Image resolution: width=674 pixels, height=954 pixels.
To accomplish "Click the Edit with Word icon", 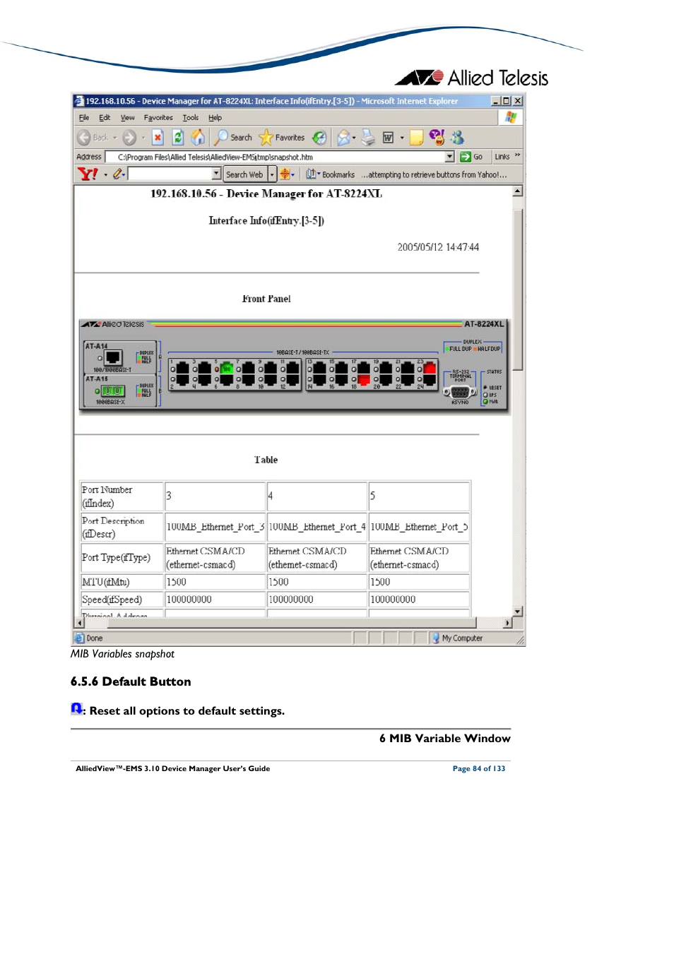I will pyautogui.click(x=388, y=138).
